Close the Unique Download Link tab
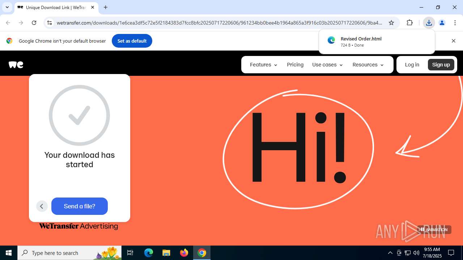The width and height of the screenshot is (463, 260). (93, 7)
